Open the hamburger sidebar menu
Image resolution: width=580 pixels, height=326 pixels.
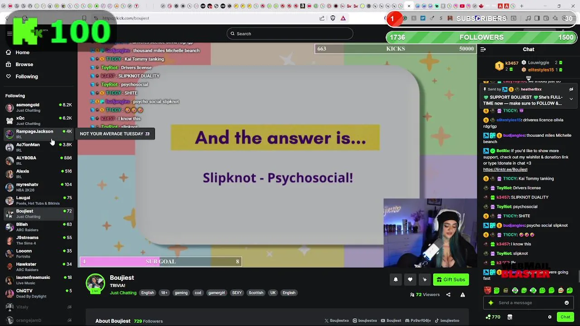pyautogui.click(x=10, y=34)
